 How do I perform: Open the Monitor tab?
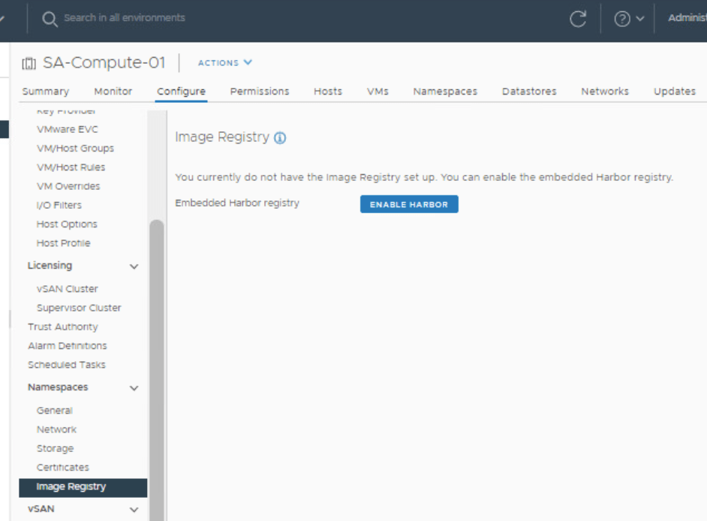(x=113, y=92)
